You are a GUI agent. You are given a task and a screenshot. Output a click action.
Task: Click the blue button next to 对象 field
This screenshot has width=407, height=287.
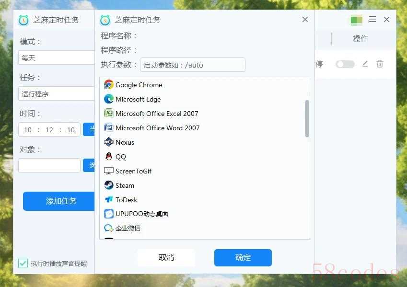click(89, 165)
